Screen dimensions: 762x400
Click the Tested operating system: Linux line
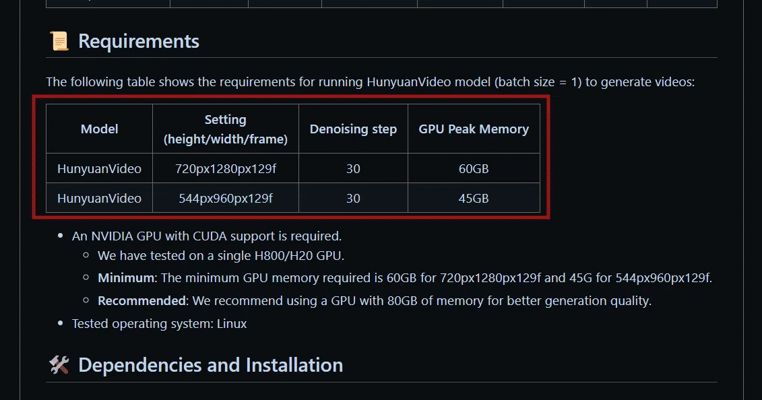coord(159,323)
